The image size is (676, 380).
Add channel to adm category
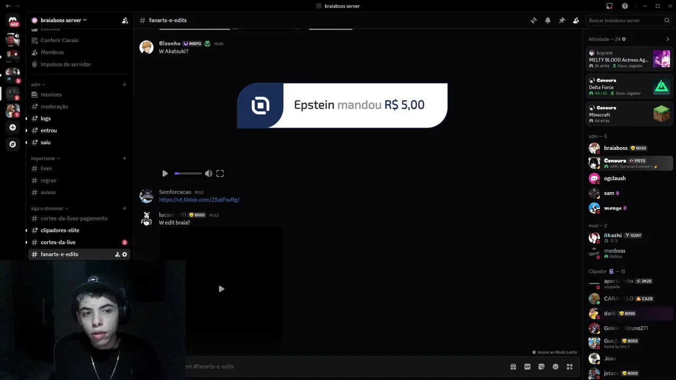(125, 84)
